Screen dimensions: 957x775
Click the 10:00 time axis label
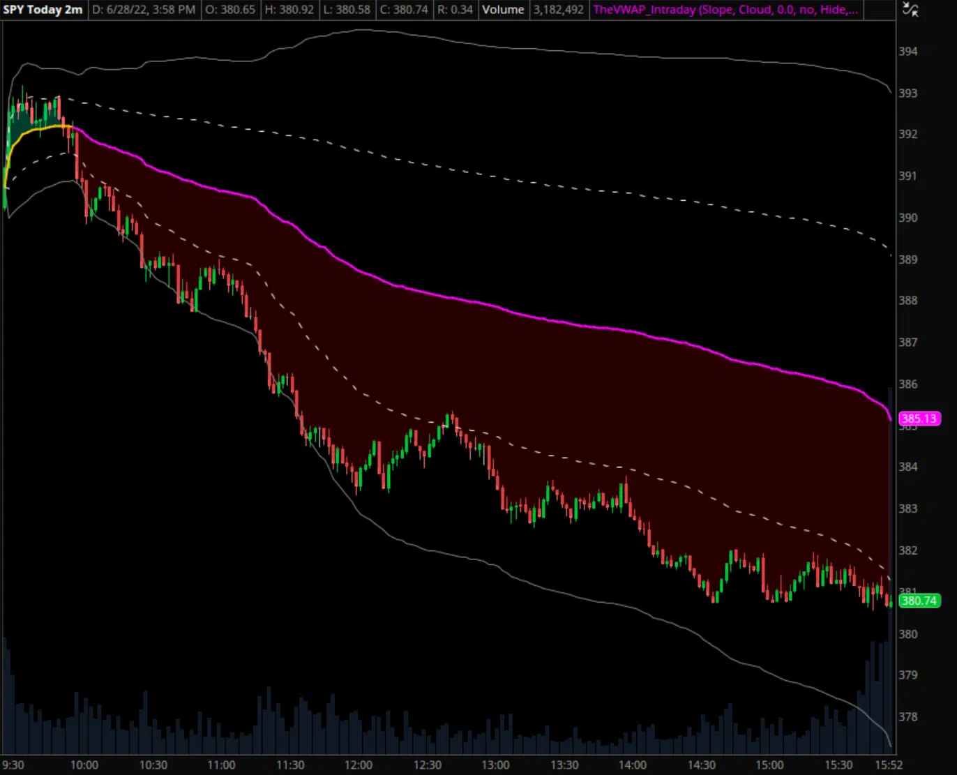(84, 765)
